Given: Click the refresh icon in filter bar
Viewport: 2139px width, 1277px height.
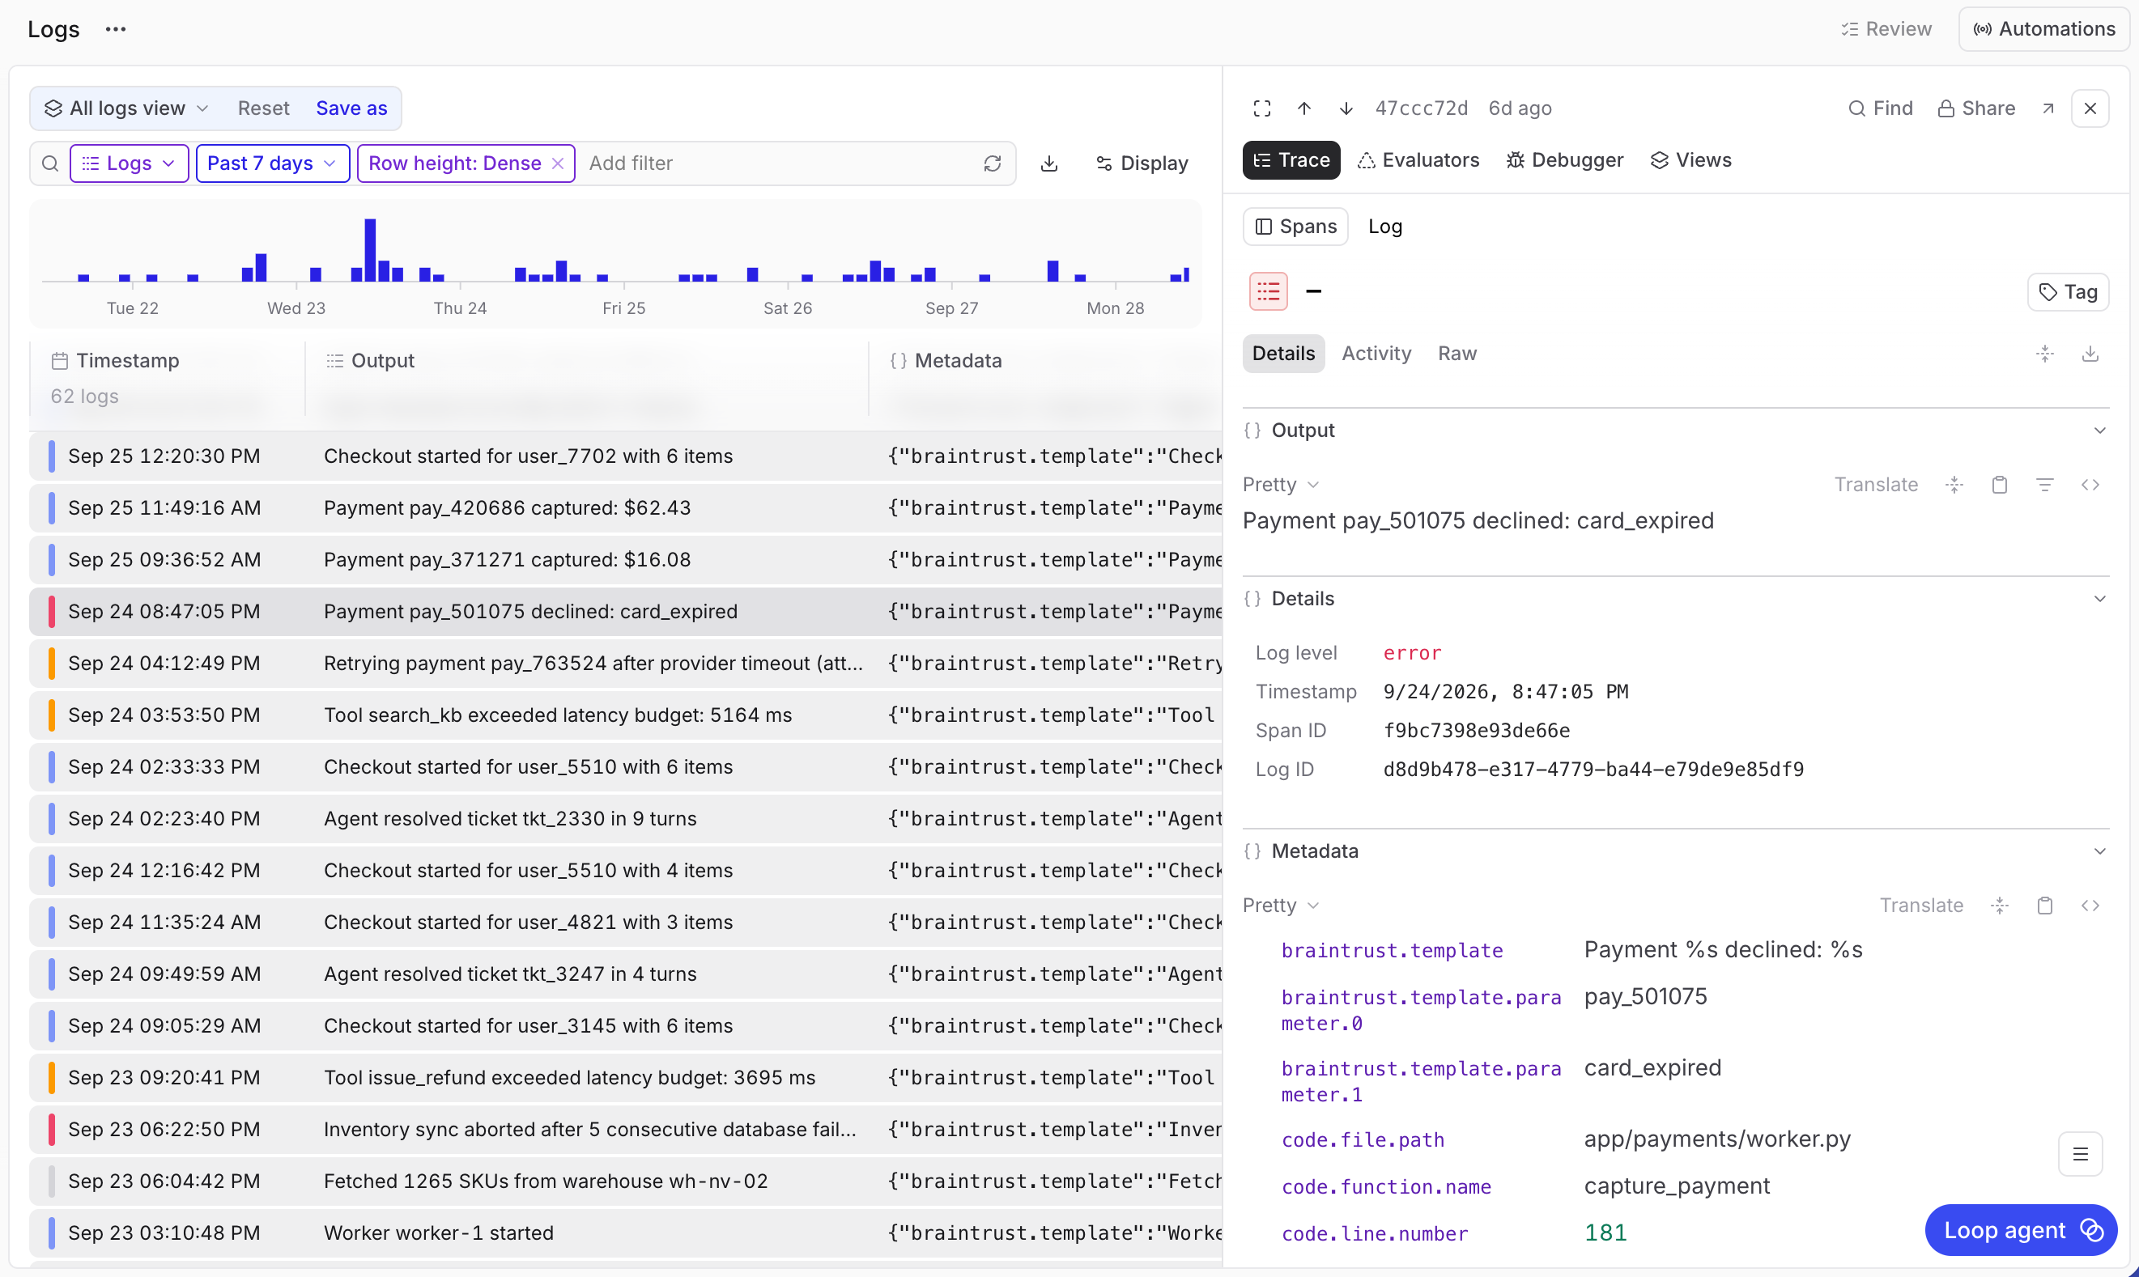Looking at the screenshot, I should coord(993,163).
